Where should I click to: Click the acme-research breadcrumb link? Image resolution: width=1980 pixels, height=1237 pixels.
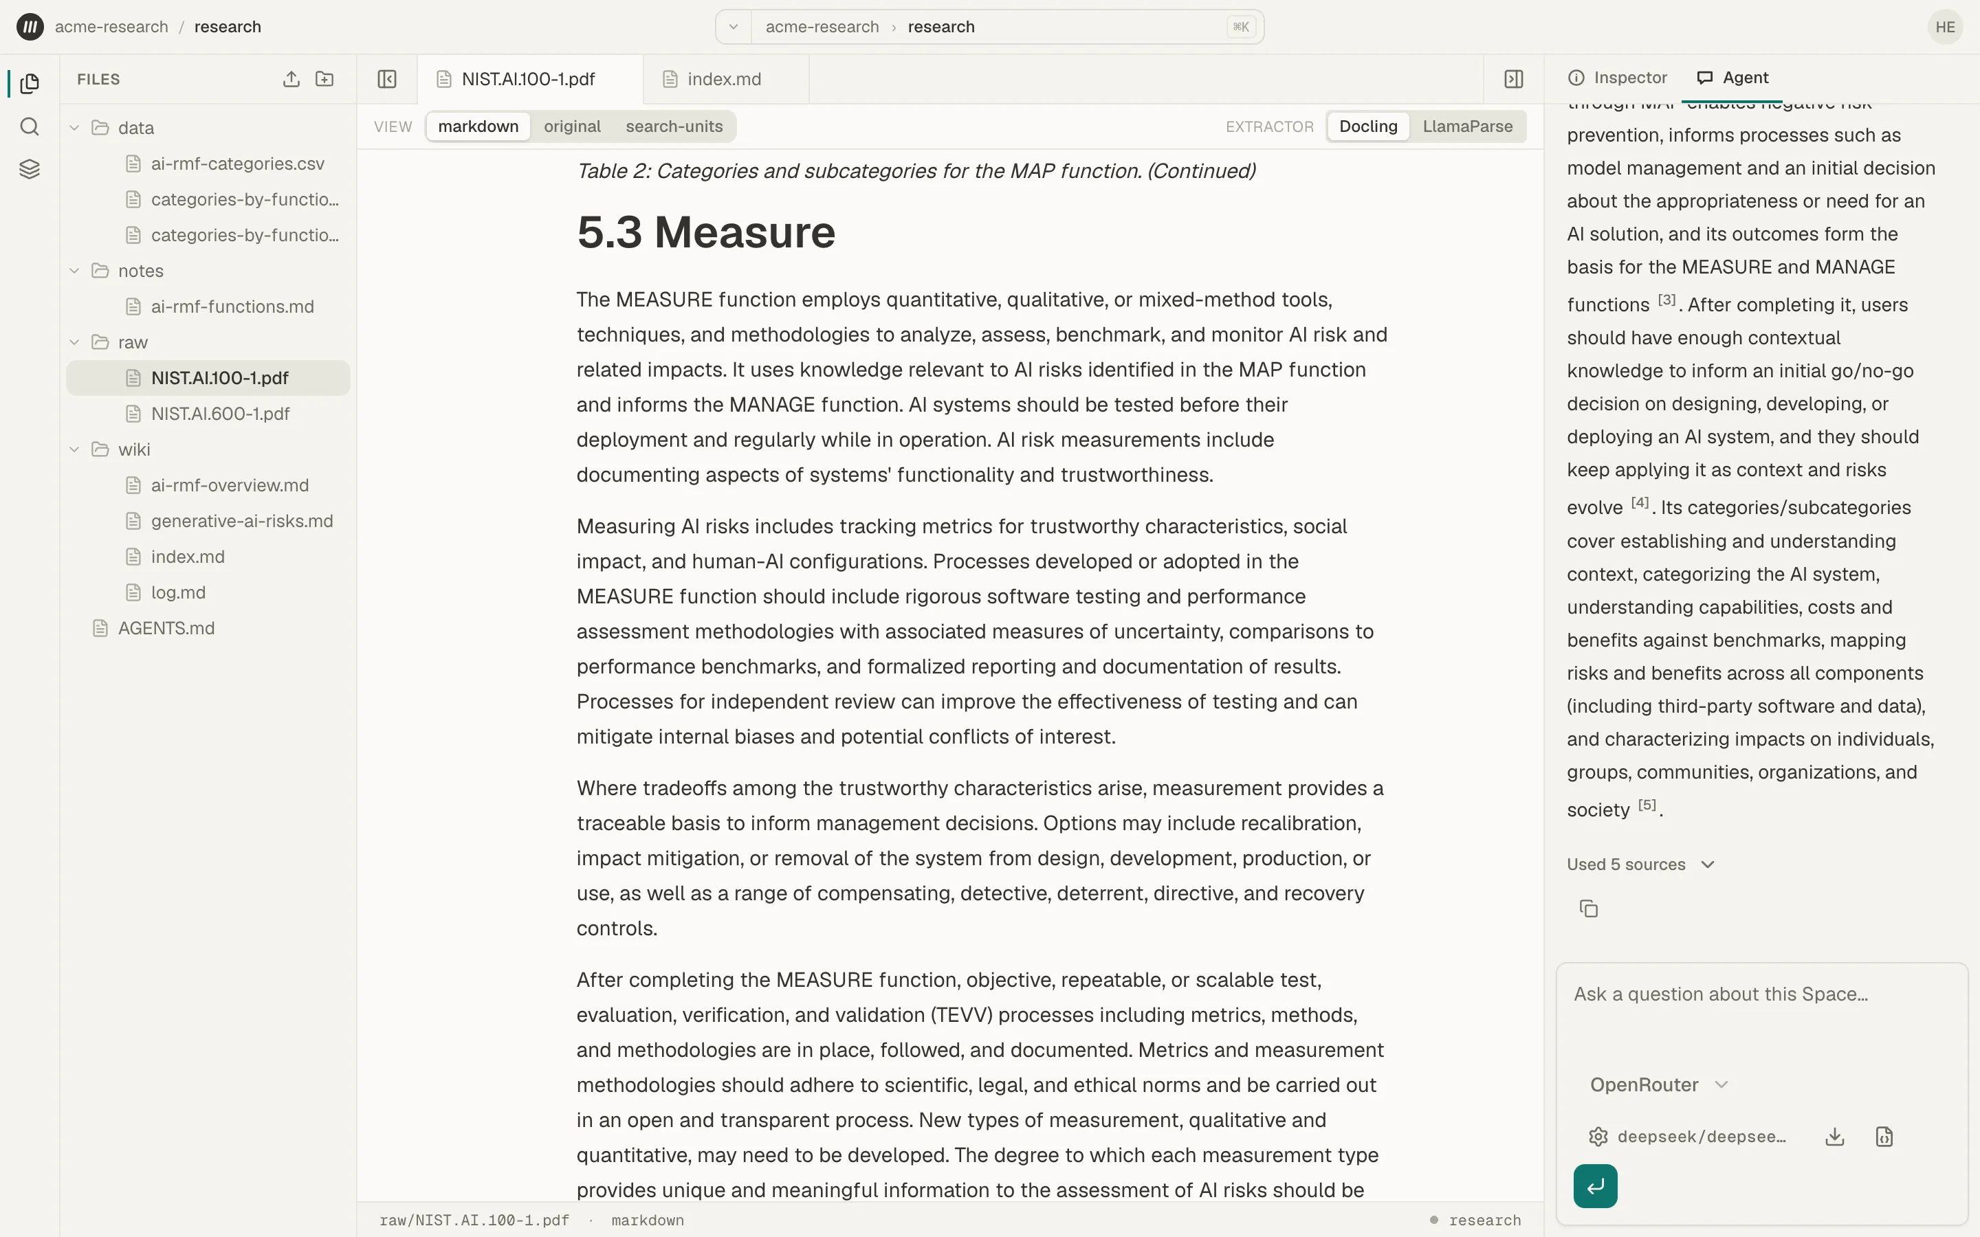click(x=111, y=27)
